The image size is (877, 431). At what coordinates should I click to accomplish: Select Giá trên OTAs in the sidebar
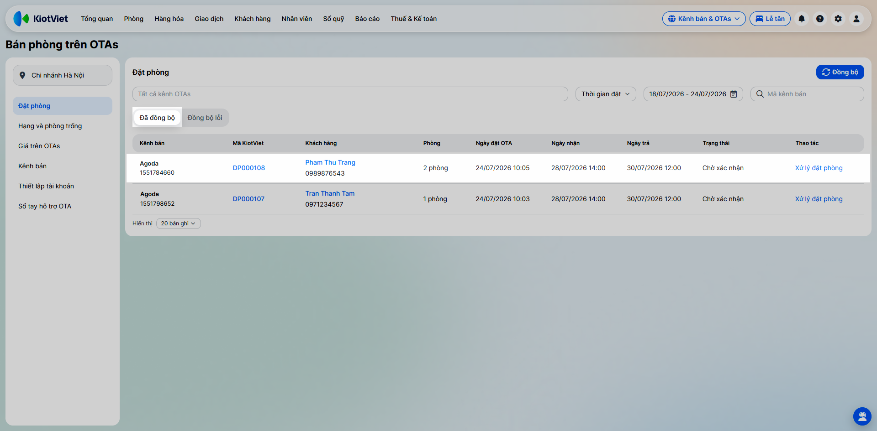63,146
